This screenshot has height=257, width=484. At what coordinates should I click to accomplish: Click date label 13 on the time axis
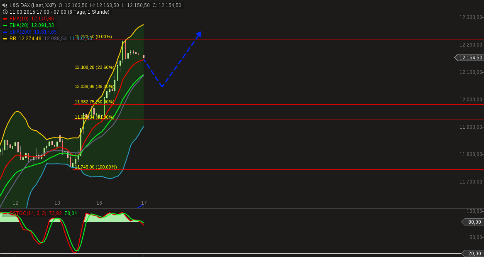click(57, 203)
